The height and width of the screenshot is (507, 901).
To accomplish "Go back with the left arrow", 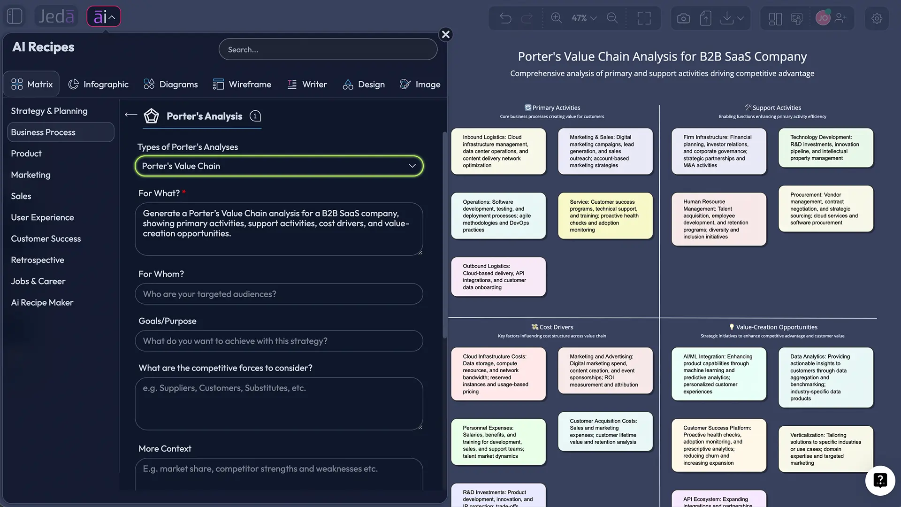I will tap(131, 115).
